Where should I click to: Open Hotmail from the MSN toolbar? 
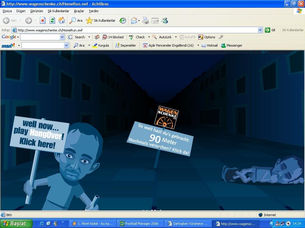tap(209, 45)
